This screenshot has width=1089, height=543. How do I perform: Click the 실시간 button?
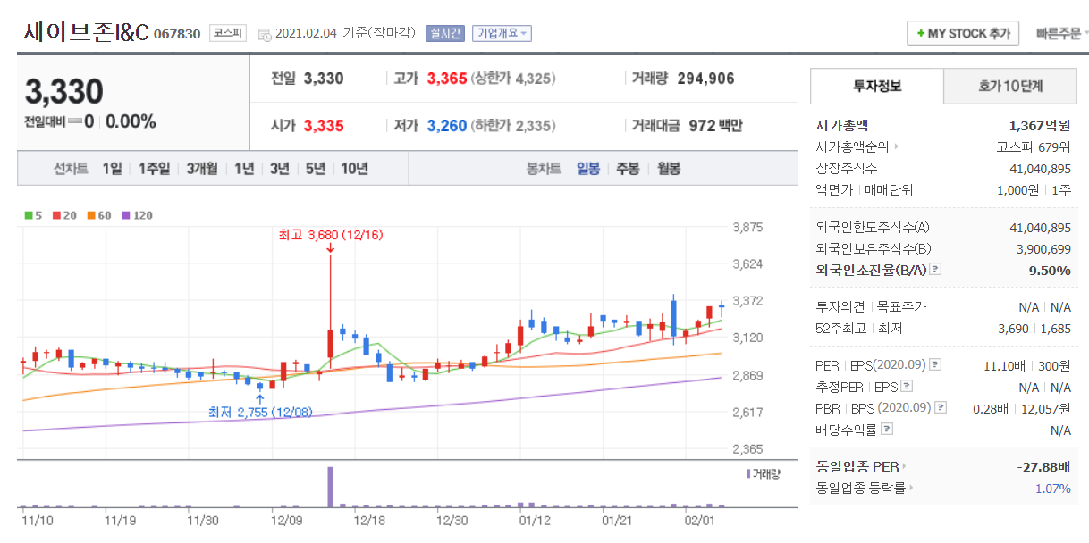(445, 34)
